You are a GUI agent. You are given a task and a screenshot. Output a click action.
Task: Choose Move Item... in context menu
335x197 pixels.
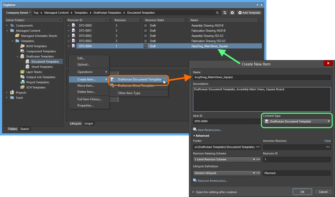(x=89, y=86)
